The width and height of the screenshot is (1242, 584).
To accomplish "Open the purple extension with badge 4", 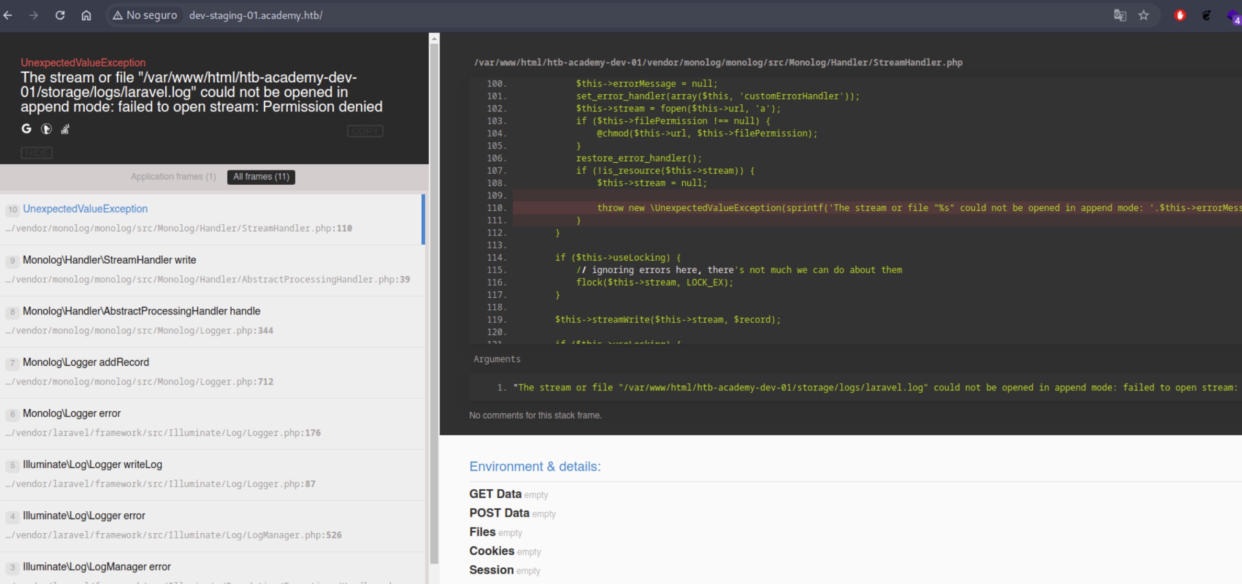I will click(1234, 16).
